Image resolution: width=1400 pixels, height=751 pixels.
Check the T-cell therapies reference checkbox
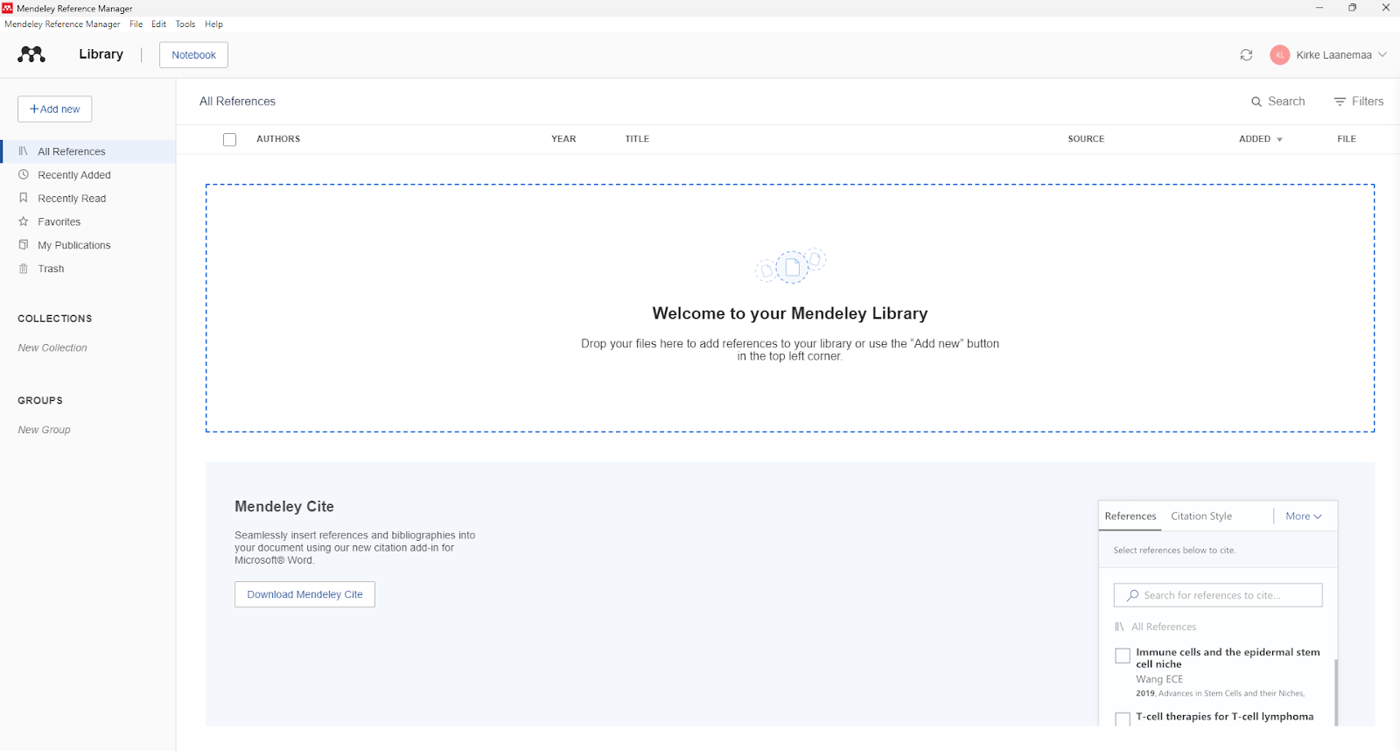pyautogui.click(x=1123, y=719)
